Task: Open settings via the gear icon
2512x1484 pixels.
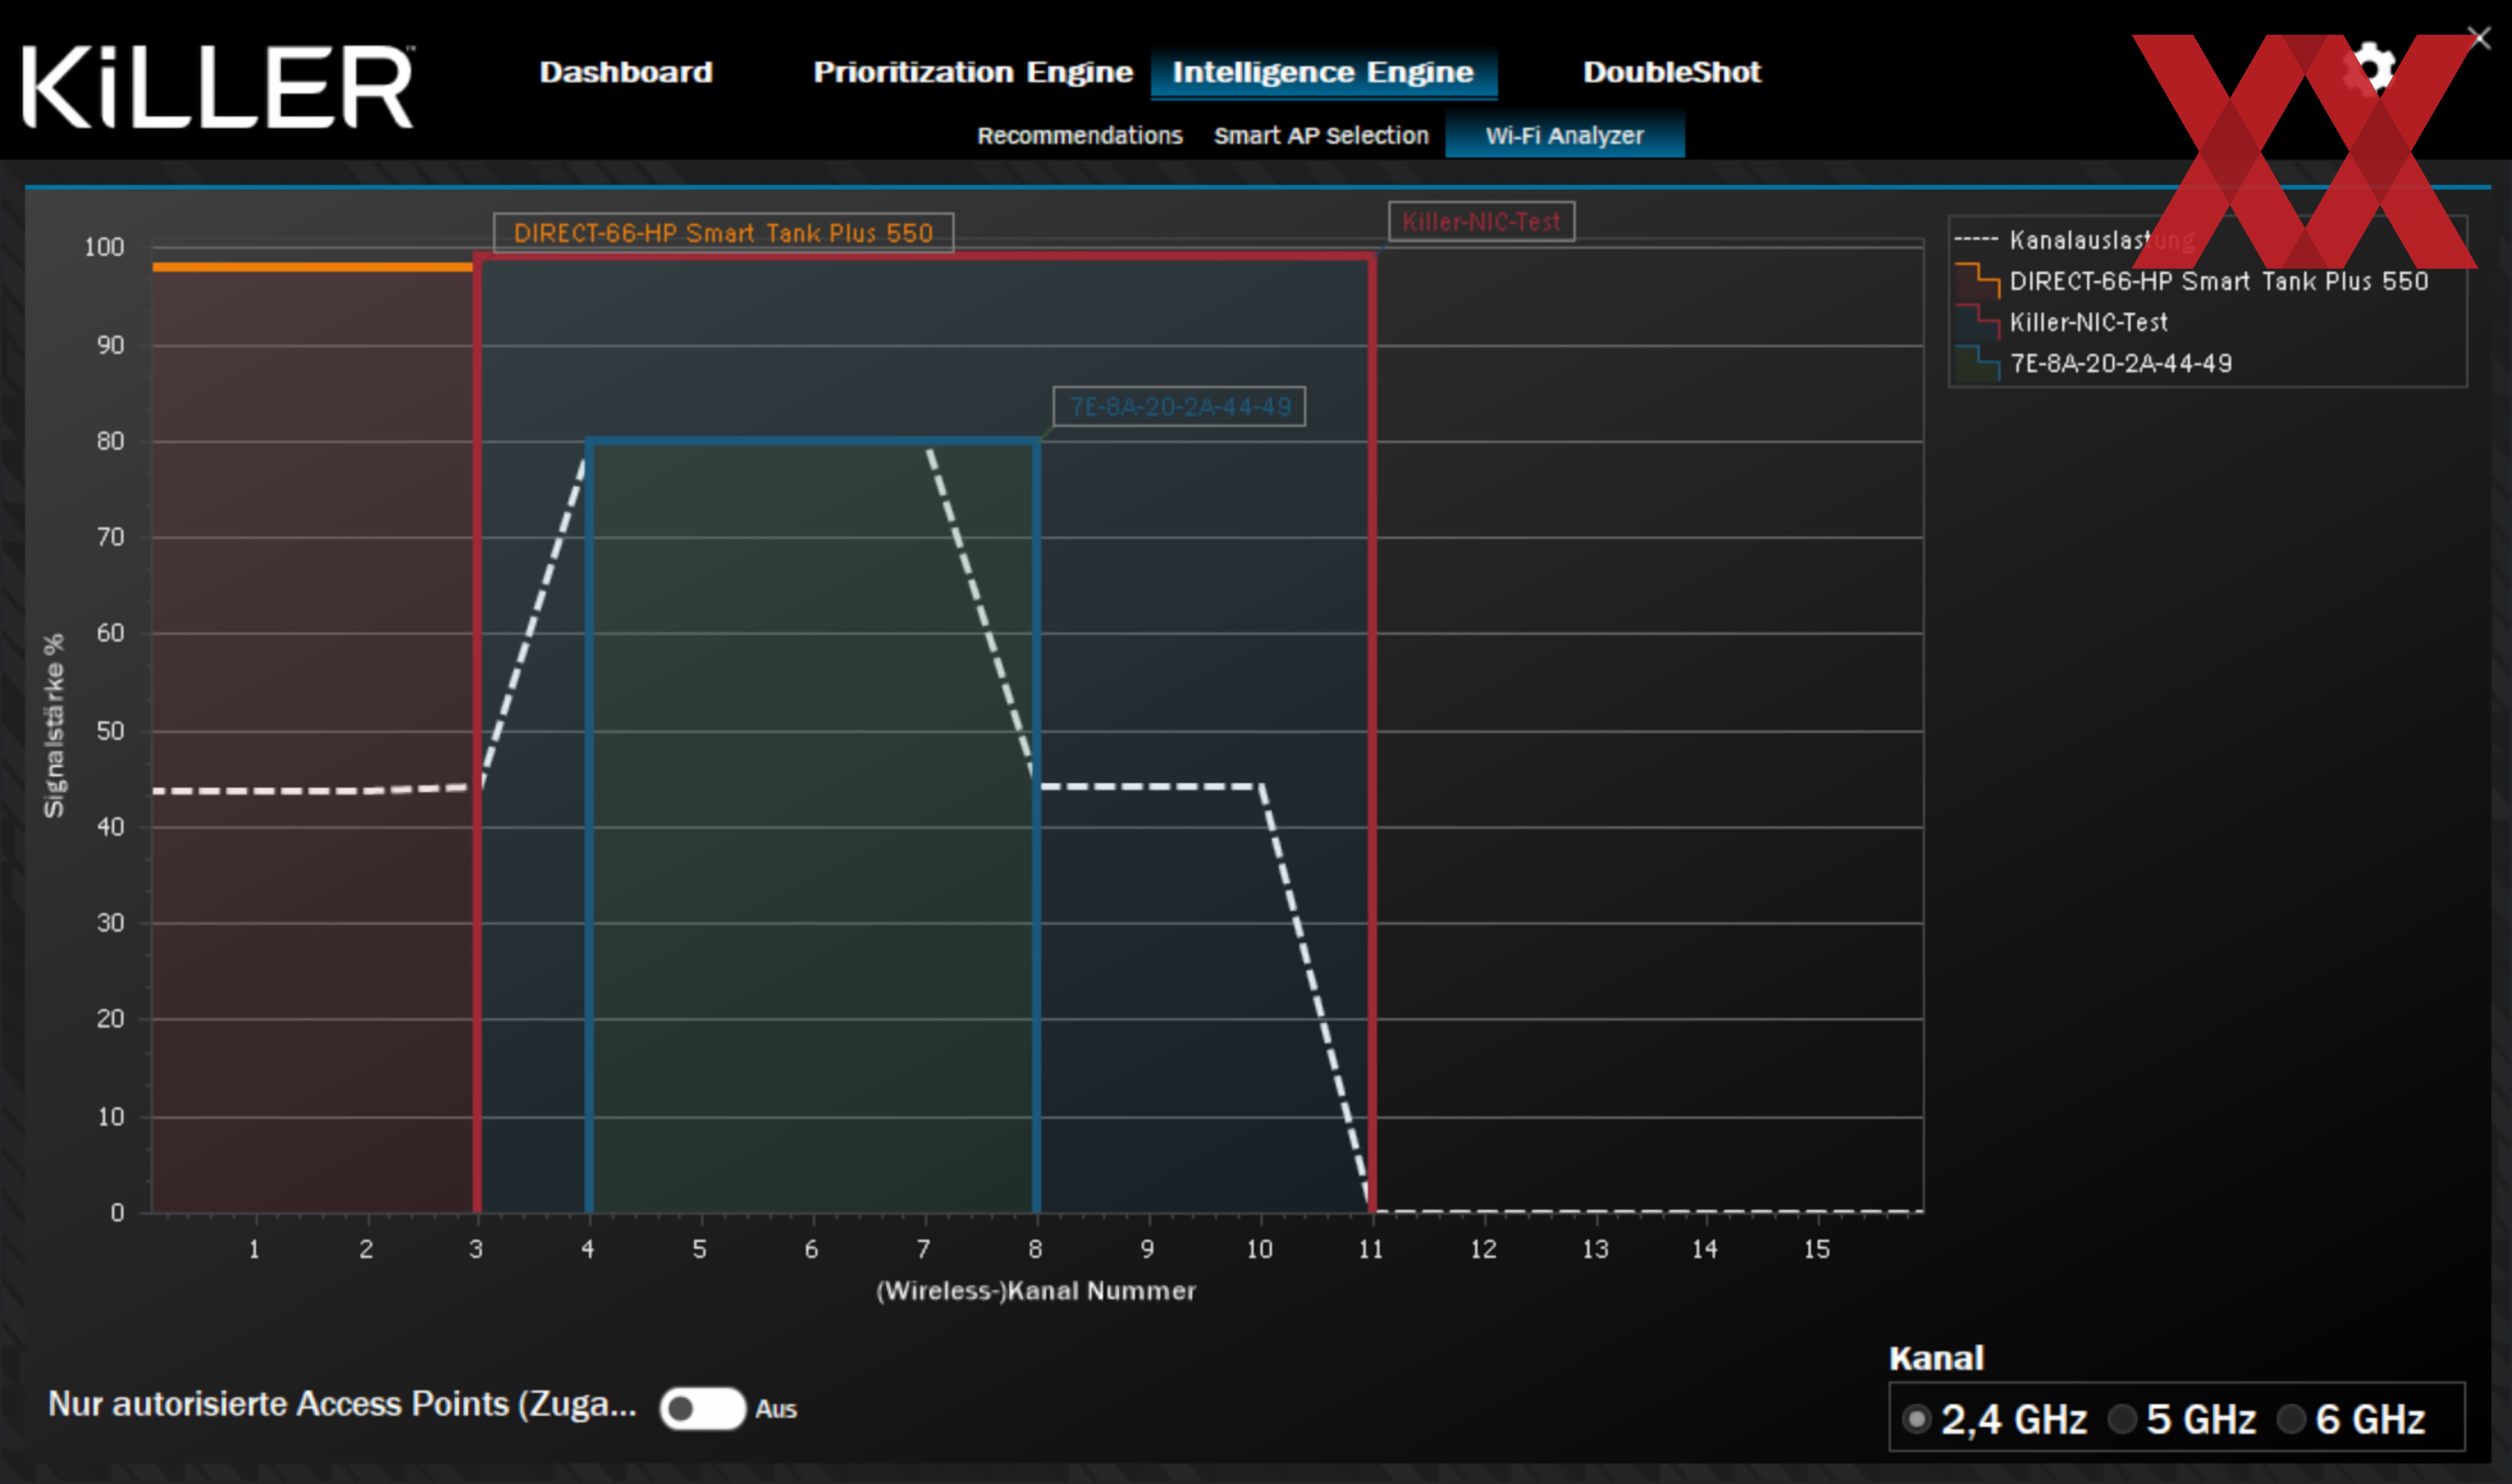Action: (2371, 69)
